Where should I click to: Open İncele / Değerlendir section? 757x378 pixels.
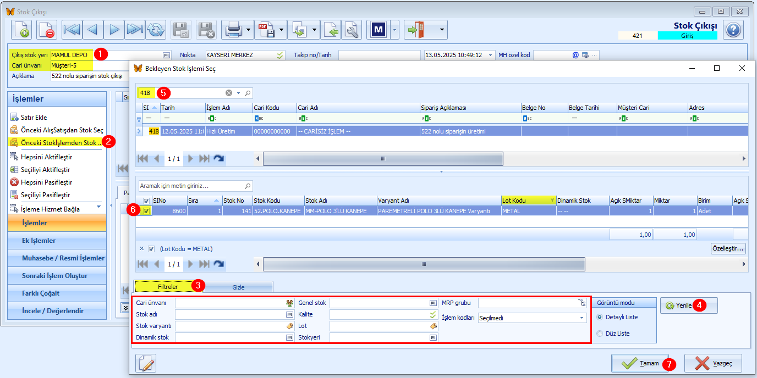57,311
